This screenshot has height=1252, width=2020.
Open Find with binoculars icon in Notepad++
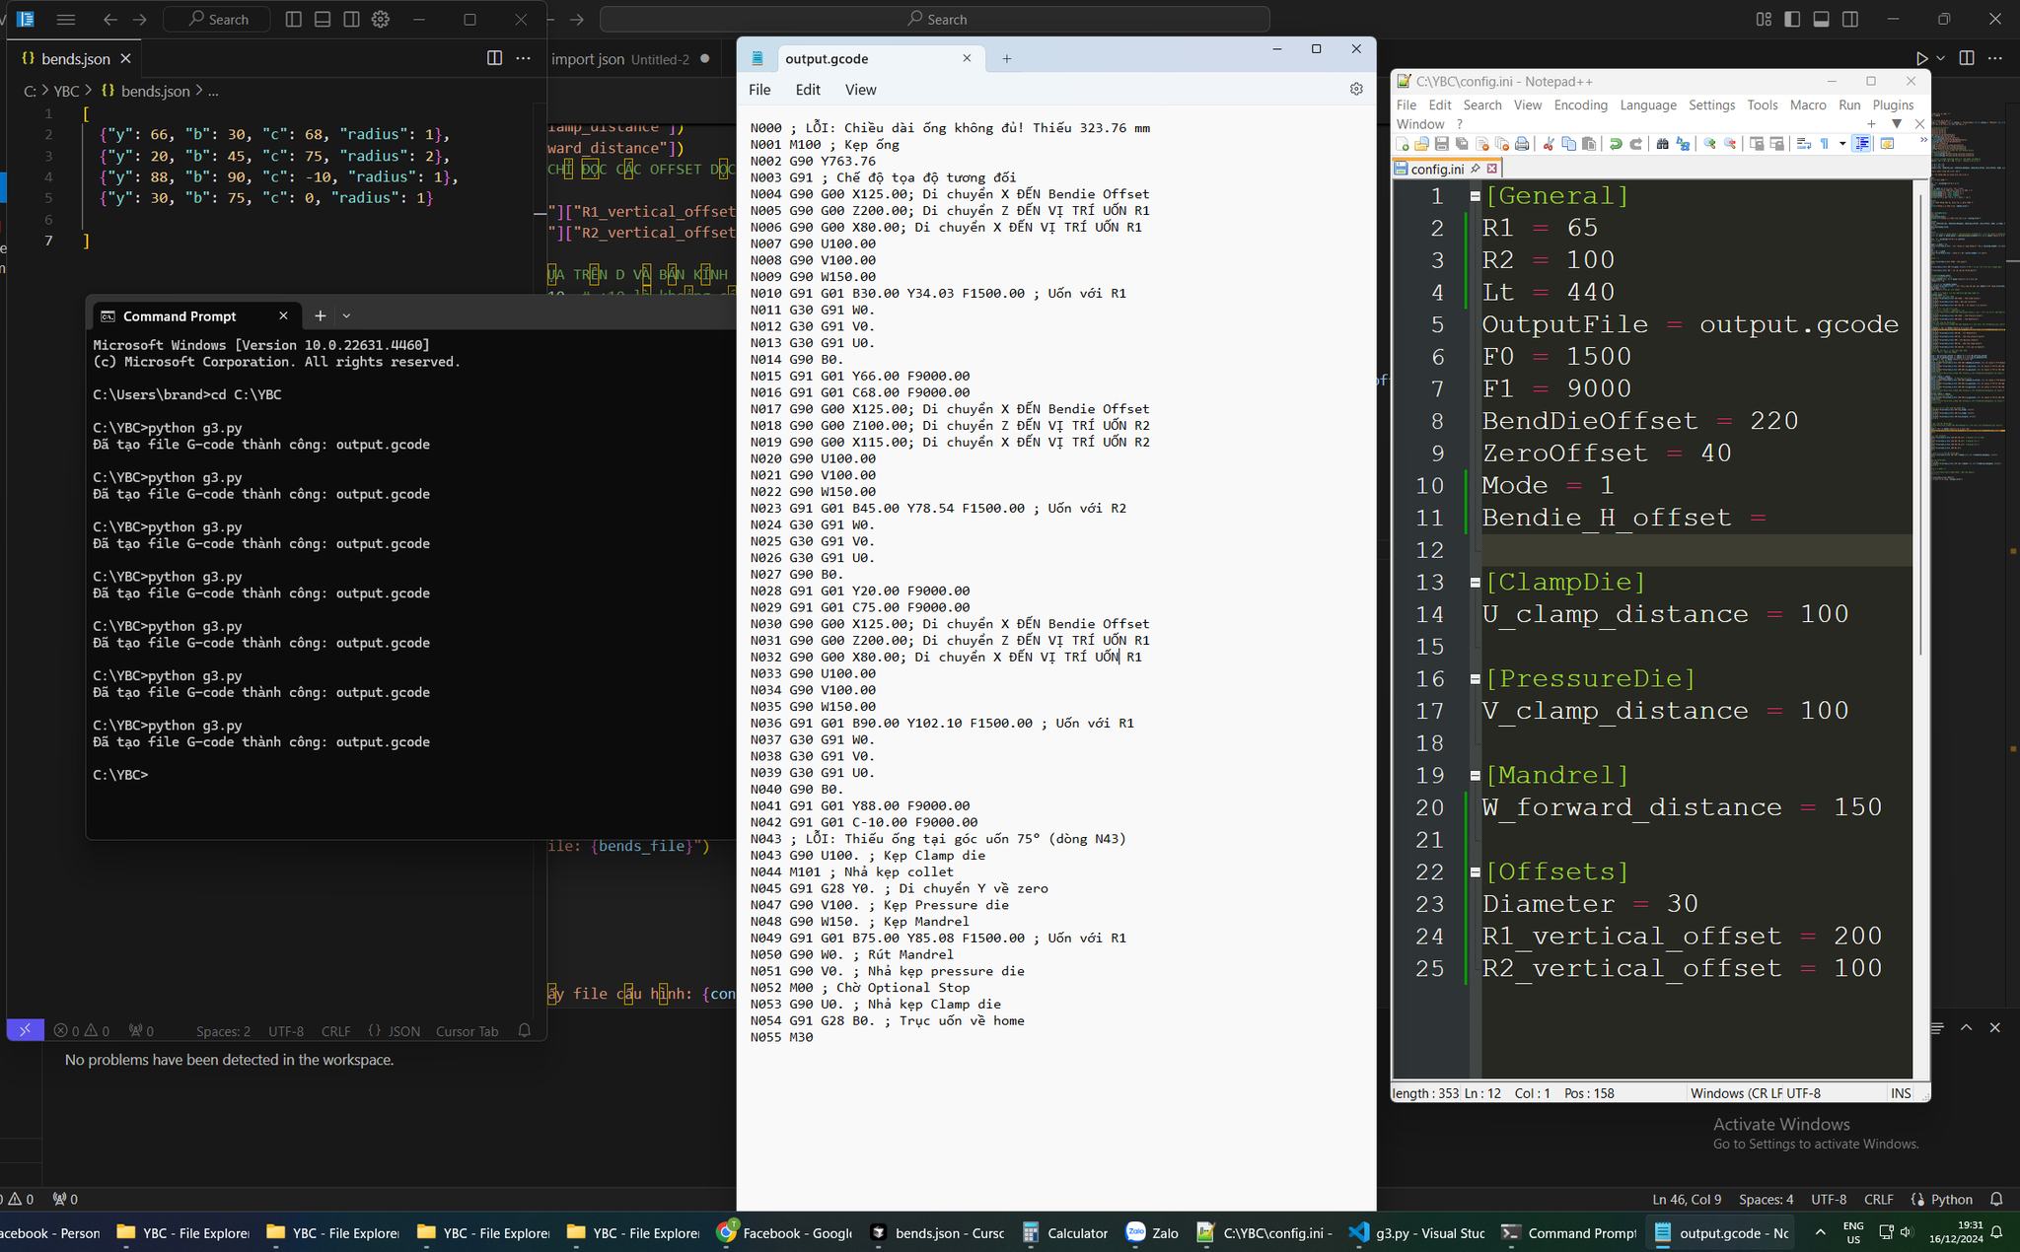[1662, 144]
